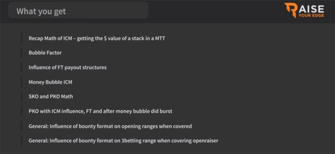Screen dimensions: 335x154
Task: Open the Bubble Factor item
Action: pos(45,53)
